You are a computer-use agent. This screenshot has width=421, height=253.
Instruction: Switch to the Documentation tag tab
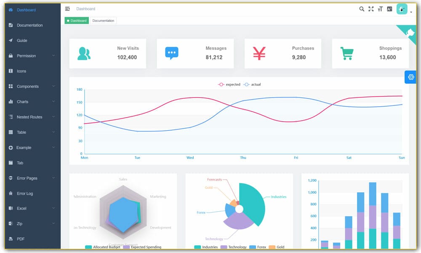click(x=103, y=20)
